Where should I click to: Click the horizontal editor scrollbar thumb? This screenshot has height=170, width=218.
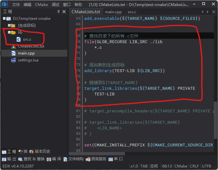click(97, 154)
